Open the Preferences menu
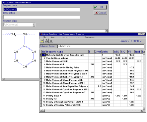147x122 pixels. click(90, 37)
